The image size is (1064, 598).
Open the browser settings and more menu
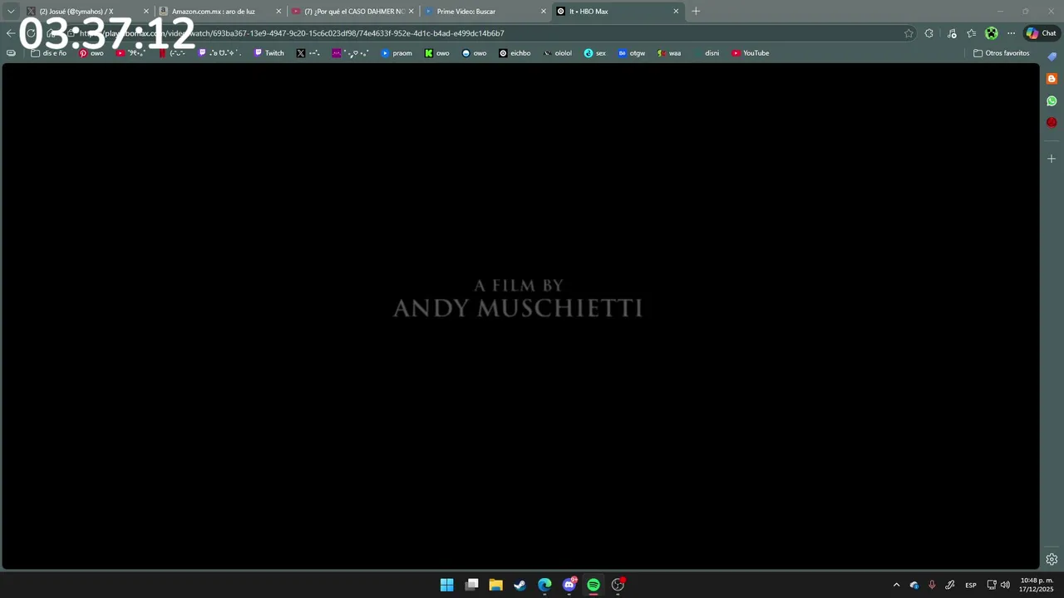[x=1011, y=33]
